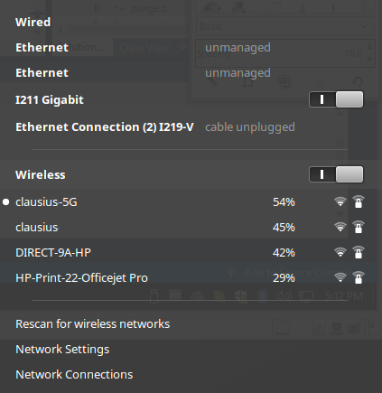The height and width of the screenshot is (393, 382).
Task: Toggle the I211 Gigabit wired switch
Action: click(336, 99)
